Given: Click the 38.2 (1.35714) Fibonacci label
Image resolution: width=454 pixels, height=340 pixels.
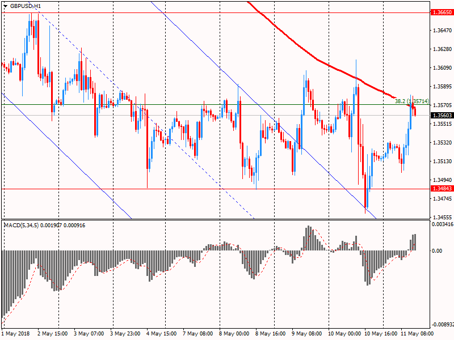Looking at the screenshot, I should pyautogui.click(x=412, y=101).
